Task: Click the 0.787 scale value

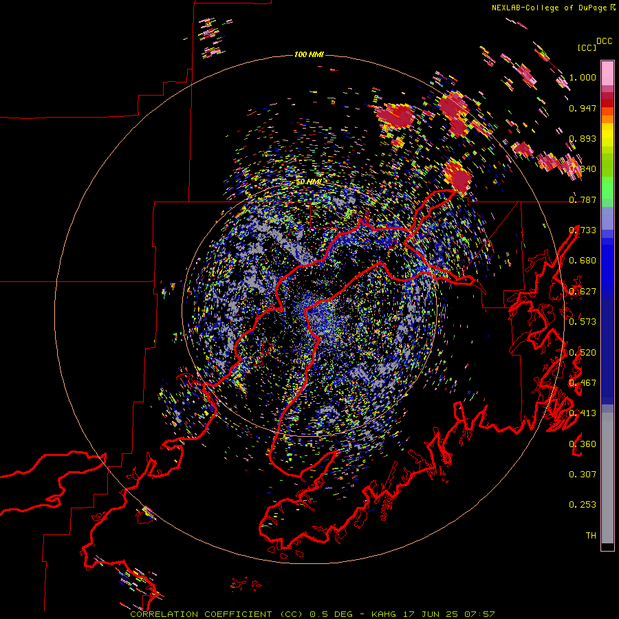Action: 583,199
